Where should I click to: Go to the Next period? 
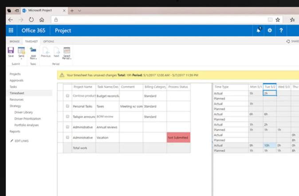[56, 52]
